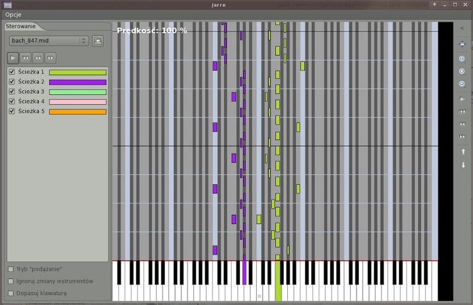Click the up arrow on the right toolbar
The width and height of the screenshot is (473, 305).
463,152
